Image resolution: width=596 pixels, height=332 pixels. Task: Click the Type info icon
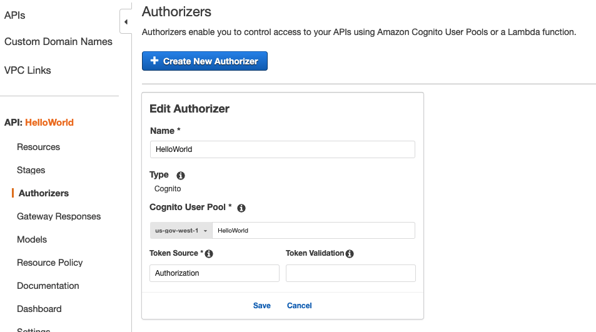[x=181, y=176]
